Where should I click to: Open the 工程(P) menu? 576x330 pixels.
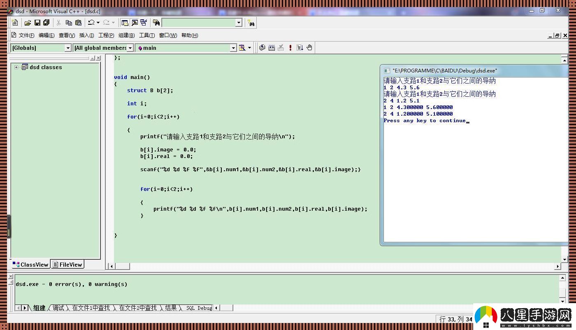[x=106, y=35]
